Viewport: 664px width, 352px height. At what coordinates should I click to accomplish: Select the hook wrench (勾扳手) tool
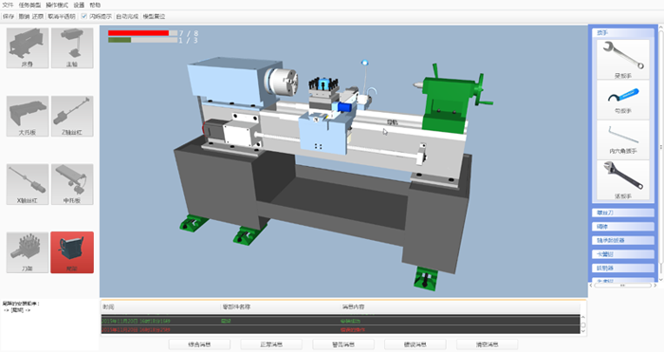click(x=623, y=100)
